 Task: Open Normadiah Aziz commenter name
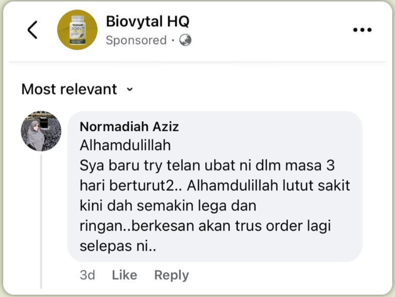129,126
